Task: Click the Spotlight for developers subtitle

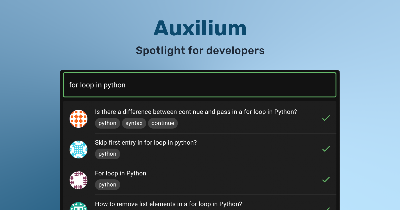Action: (x=200, y=50)
